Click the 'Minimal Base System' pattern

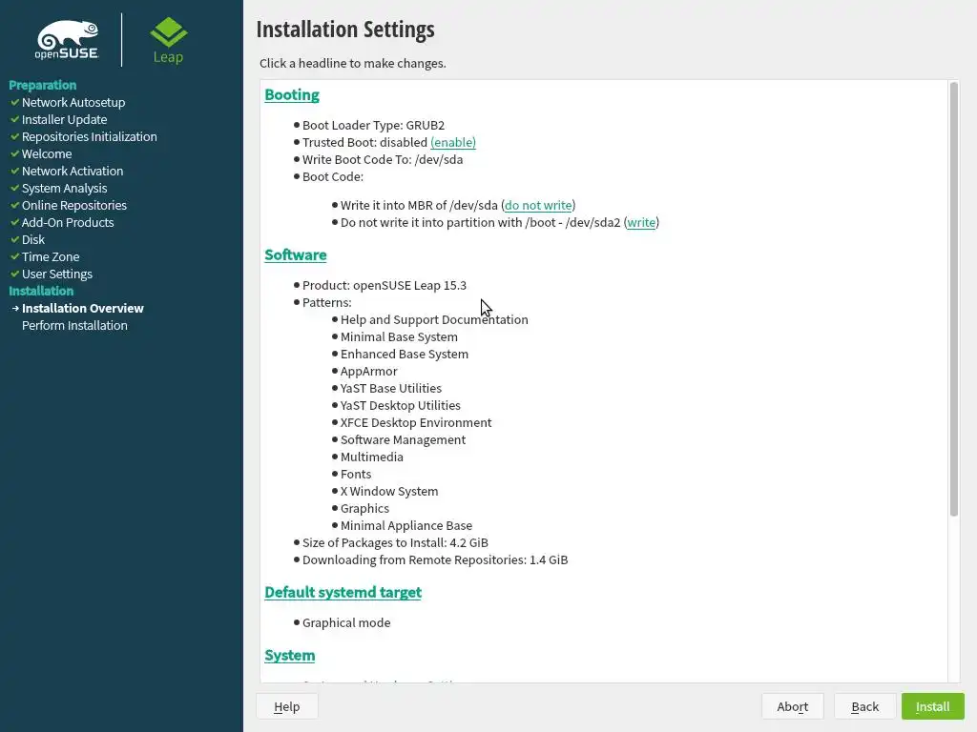[399, 336]
